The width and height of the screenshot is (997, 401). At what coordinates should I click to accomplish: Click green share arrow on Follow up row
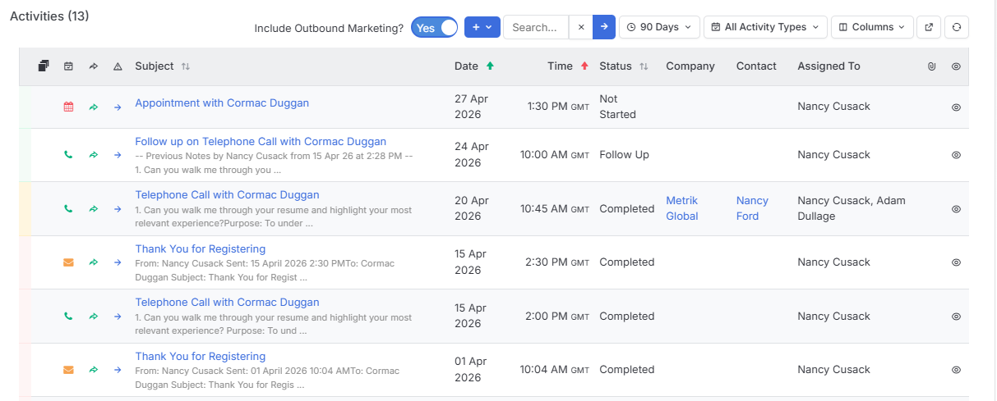pyautogui.click(x=93, y=154)
